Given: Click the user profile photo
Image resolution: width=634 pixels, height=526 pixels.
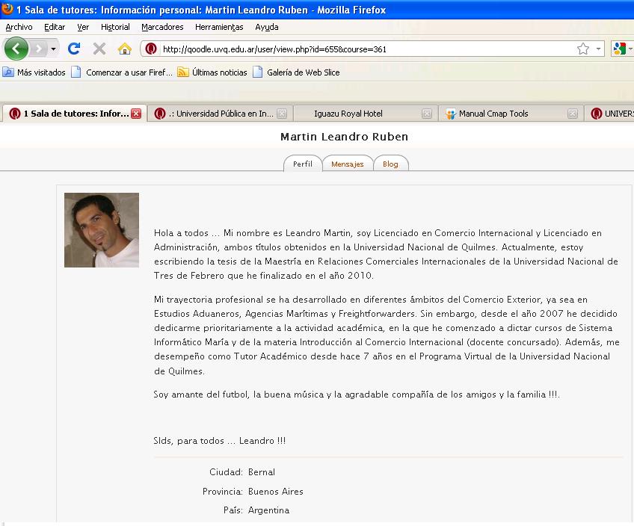Looking at the screenshot, I should (102, 230).
